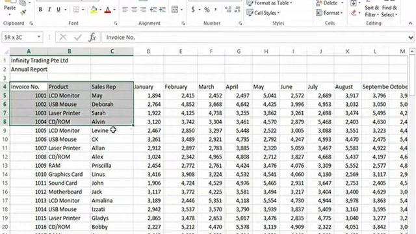Open the Font Color dropdown arrow
This screenshot has height=234, width=416.
[114, 10]
